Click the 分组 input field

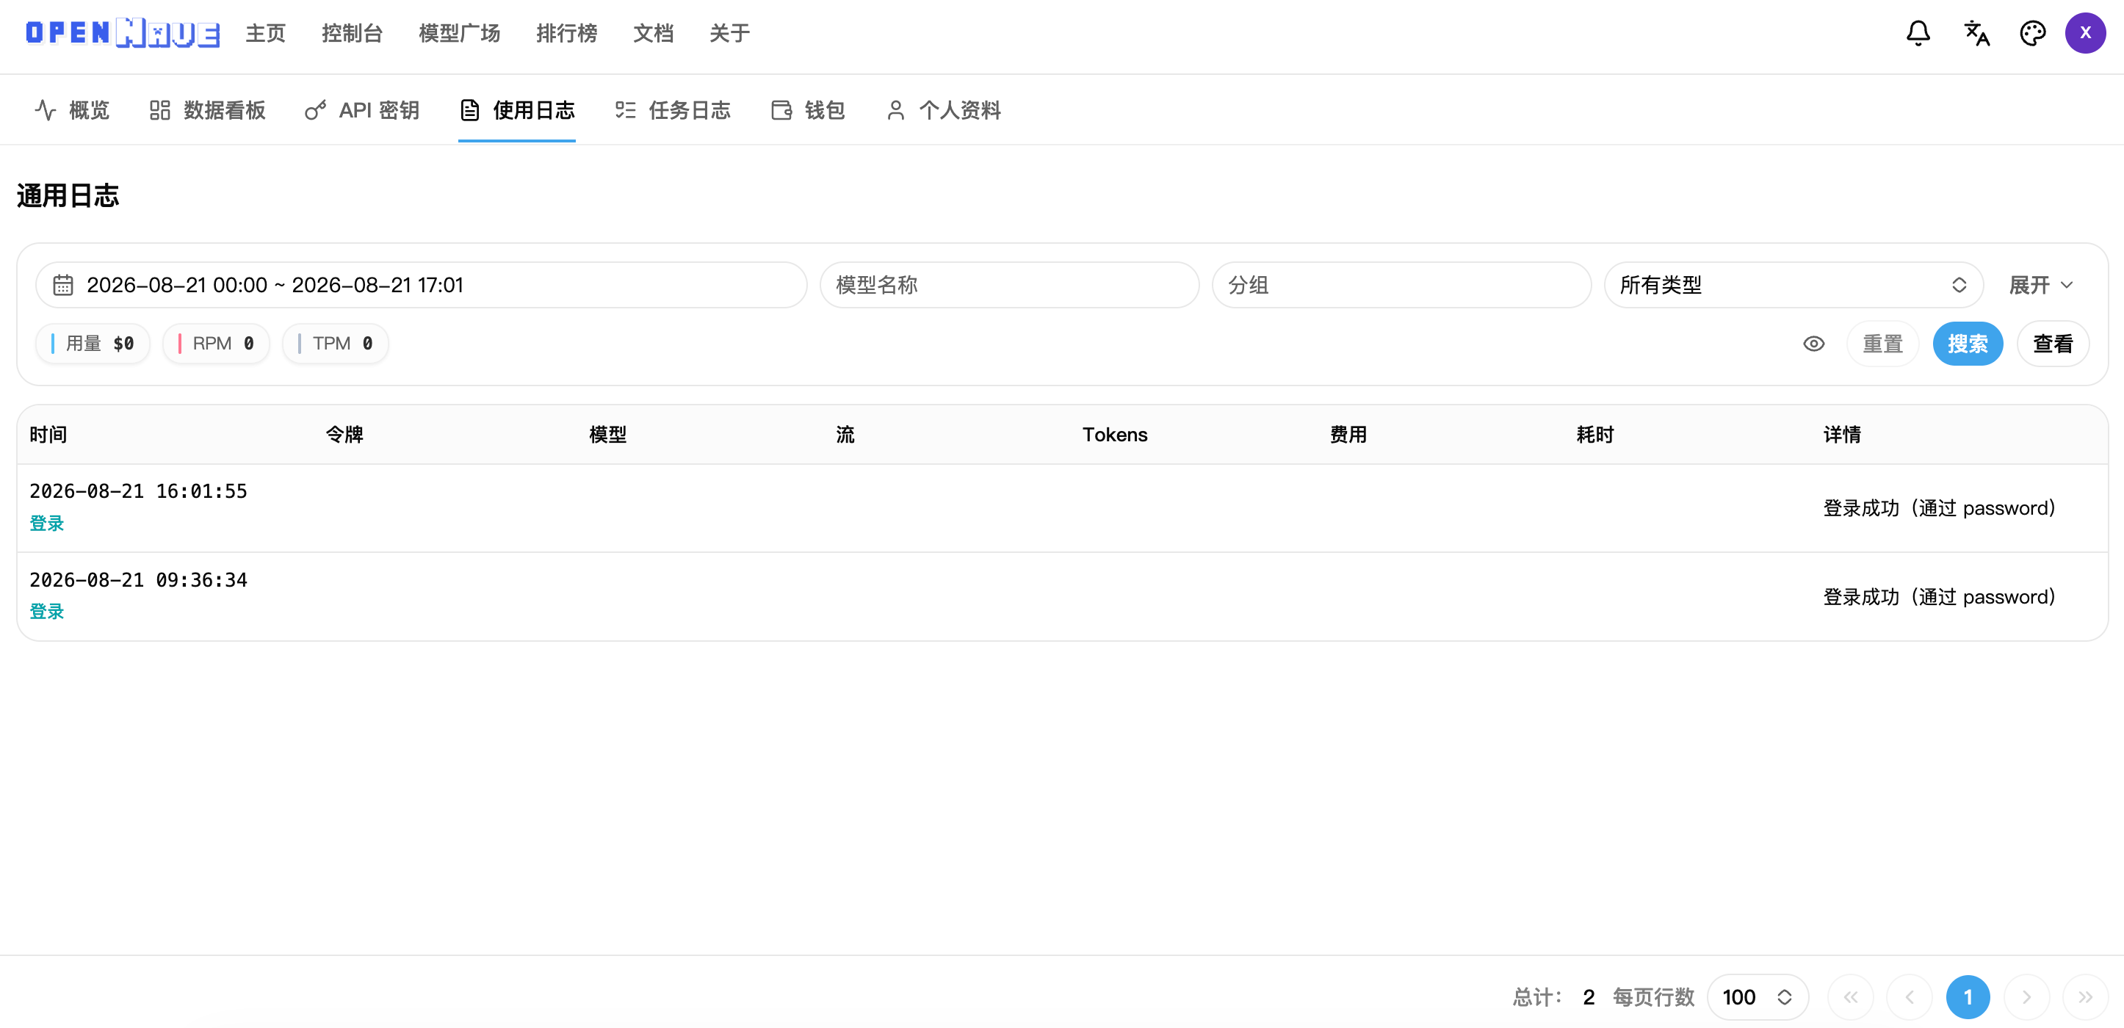[1401, 285]
